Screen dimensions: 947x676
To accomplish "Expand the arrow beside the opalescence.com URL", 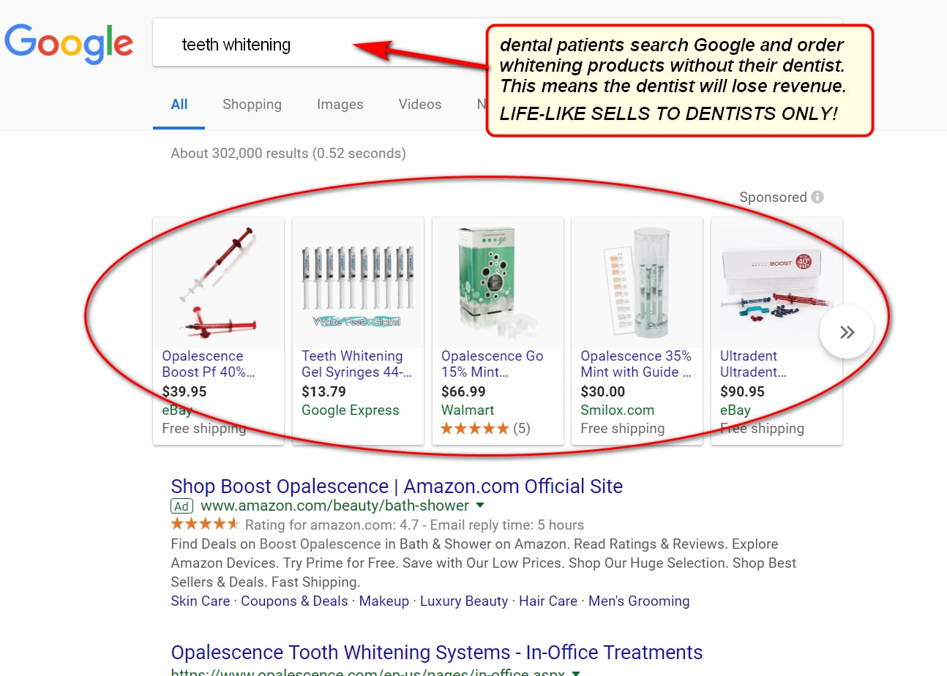I will [x=576, y=672].
